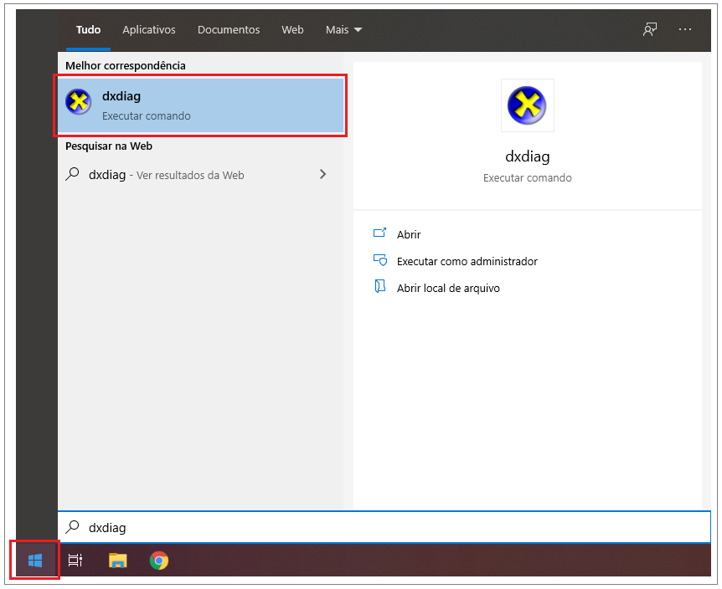Viewport: 722px width, 589px height.
Task: Switch to the Aplicativos tab
Action: [x=149, y=29]
